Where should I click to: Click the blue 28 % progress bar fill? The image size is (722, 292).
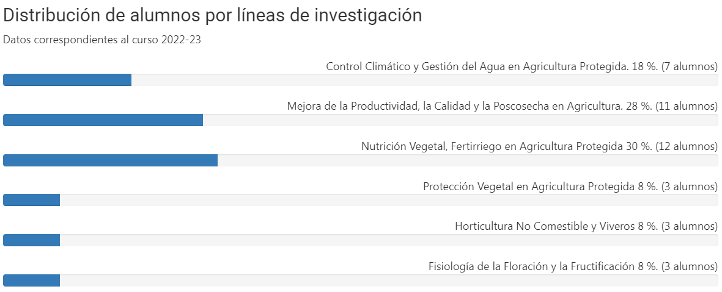pos(103,120)
